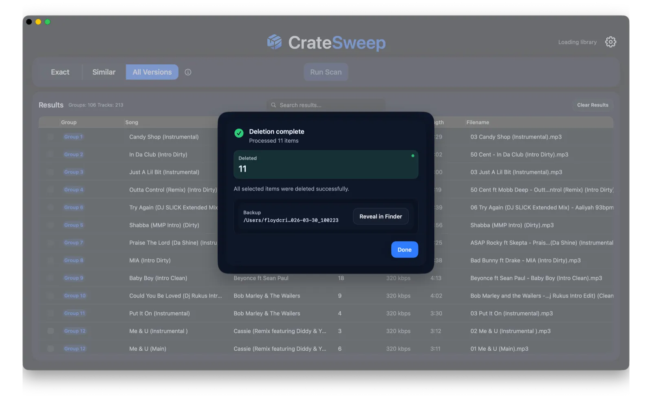Select song Just A Lil Bit (Instrumental)
Image resolution: width=652 pixels, height=400 pixels.
pyautogui.click(x=164, y=172)
